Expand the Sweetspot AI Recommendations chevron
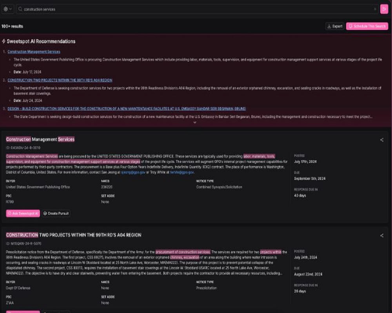 (195, 122)
